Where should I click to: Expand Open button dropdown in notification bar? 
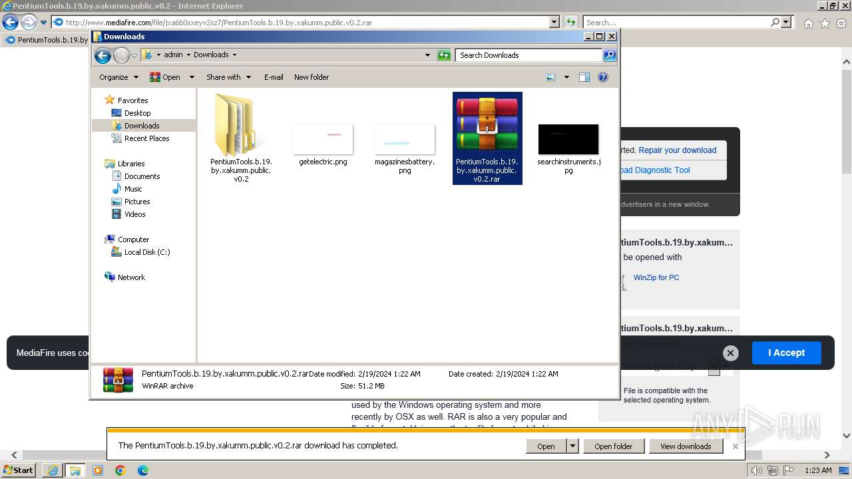point(572,446)
